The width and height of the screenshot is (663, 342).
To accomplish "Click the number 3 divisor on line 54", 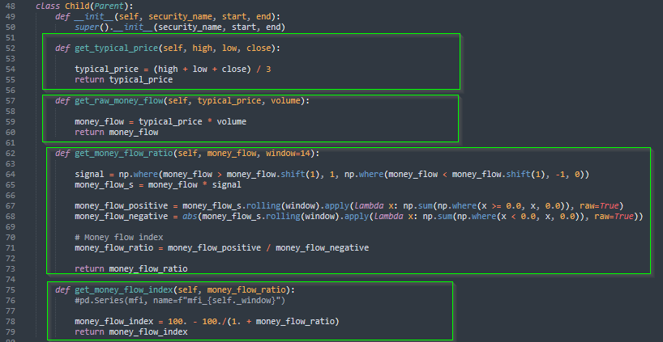I will point(268,70).
